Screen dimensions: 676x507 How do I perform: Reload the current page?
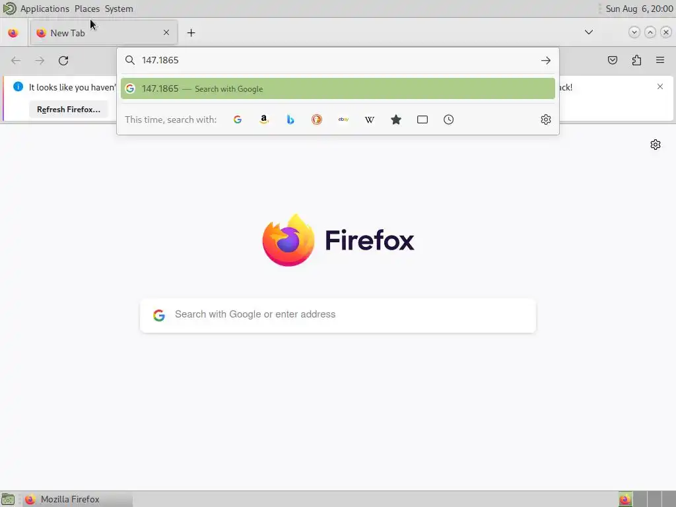pyautogui.click(x=63, y=60)
